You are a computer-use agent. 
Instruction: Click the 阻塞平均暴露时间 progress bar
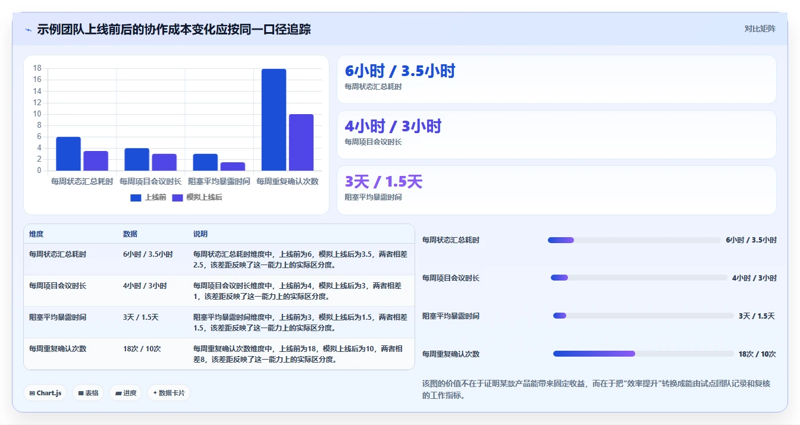(643, 316)
